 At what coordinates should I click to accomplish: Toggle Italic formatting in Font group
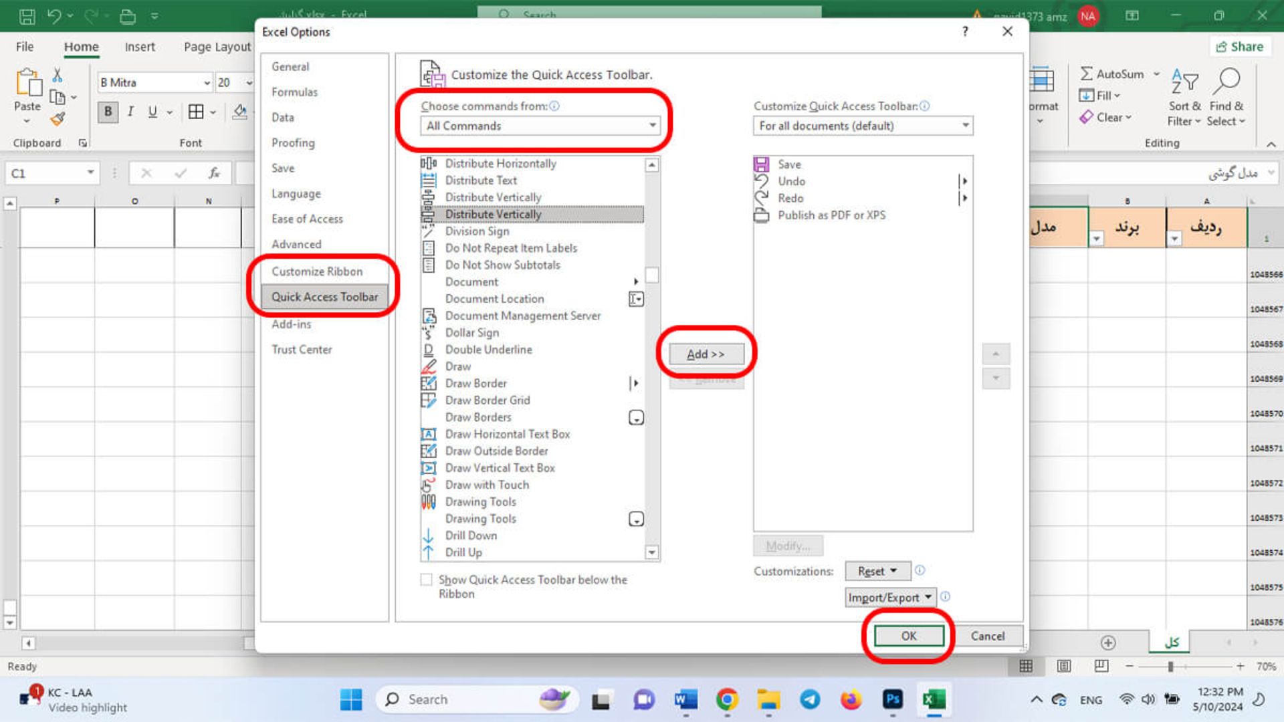point(130,112)
